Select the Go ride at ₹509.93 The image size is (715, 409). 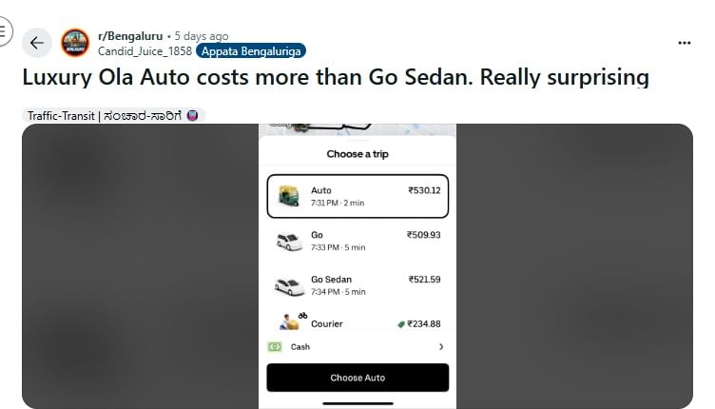coord(357,241)
